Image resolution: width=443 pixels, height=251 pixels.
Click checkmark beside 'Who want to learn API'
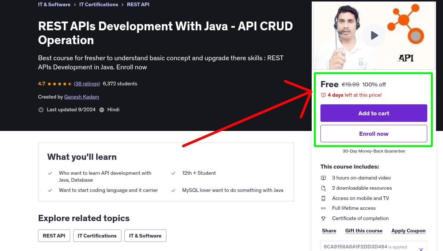click(x=50, y=173)
